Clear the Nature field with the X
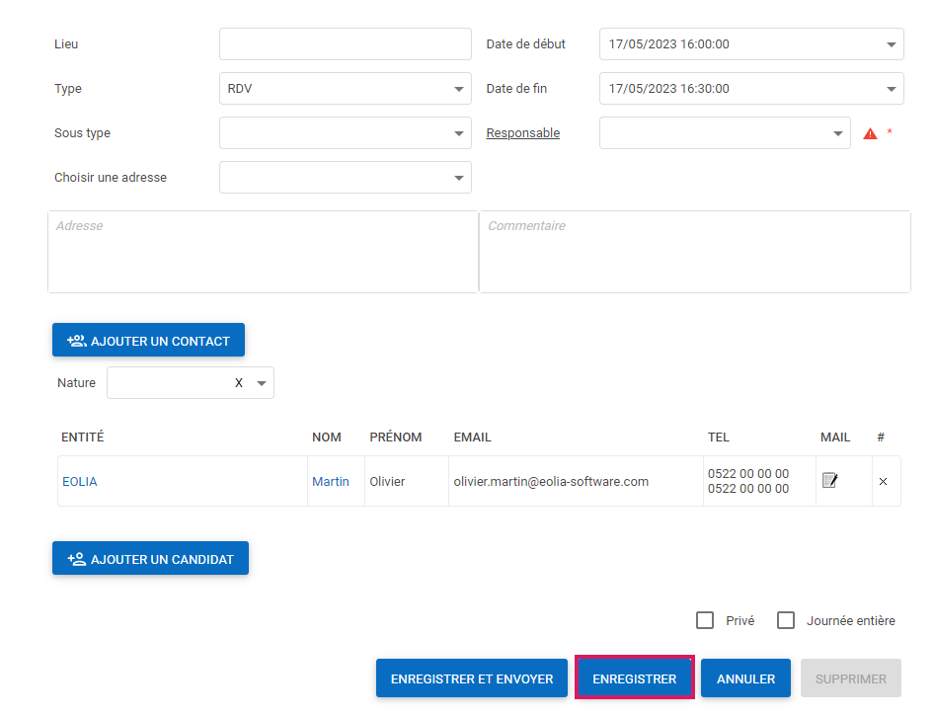Viewport: 934px width, 716px height. (239, 383)
